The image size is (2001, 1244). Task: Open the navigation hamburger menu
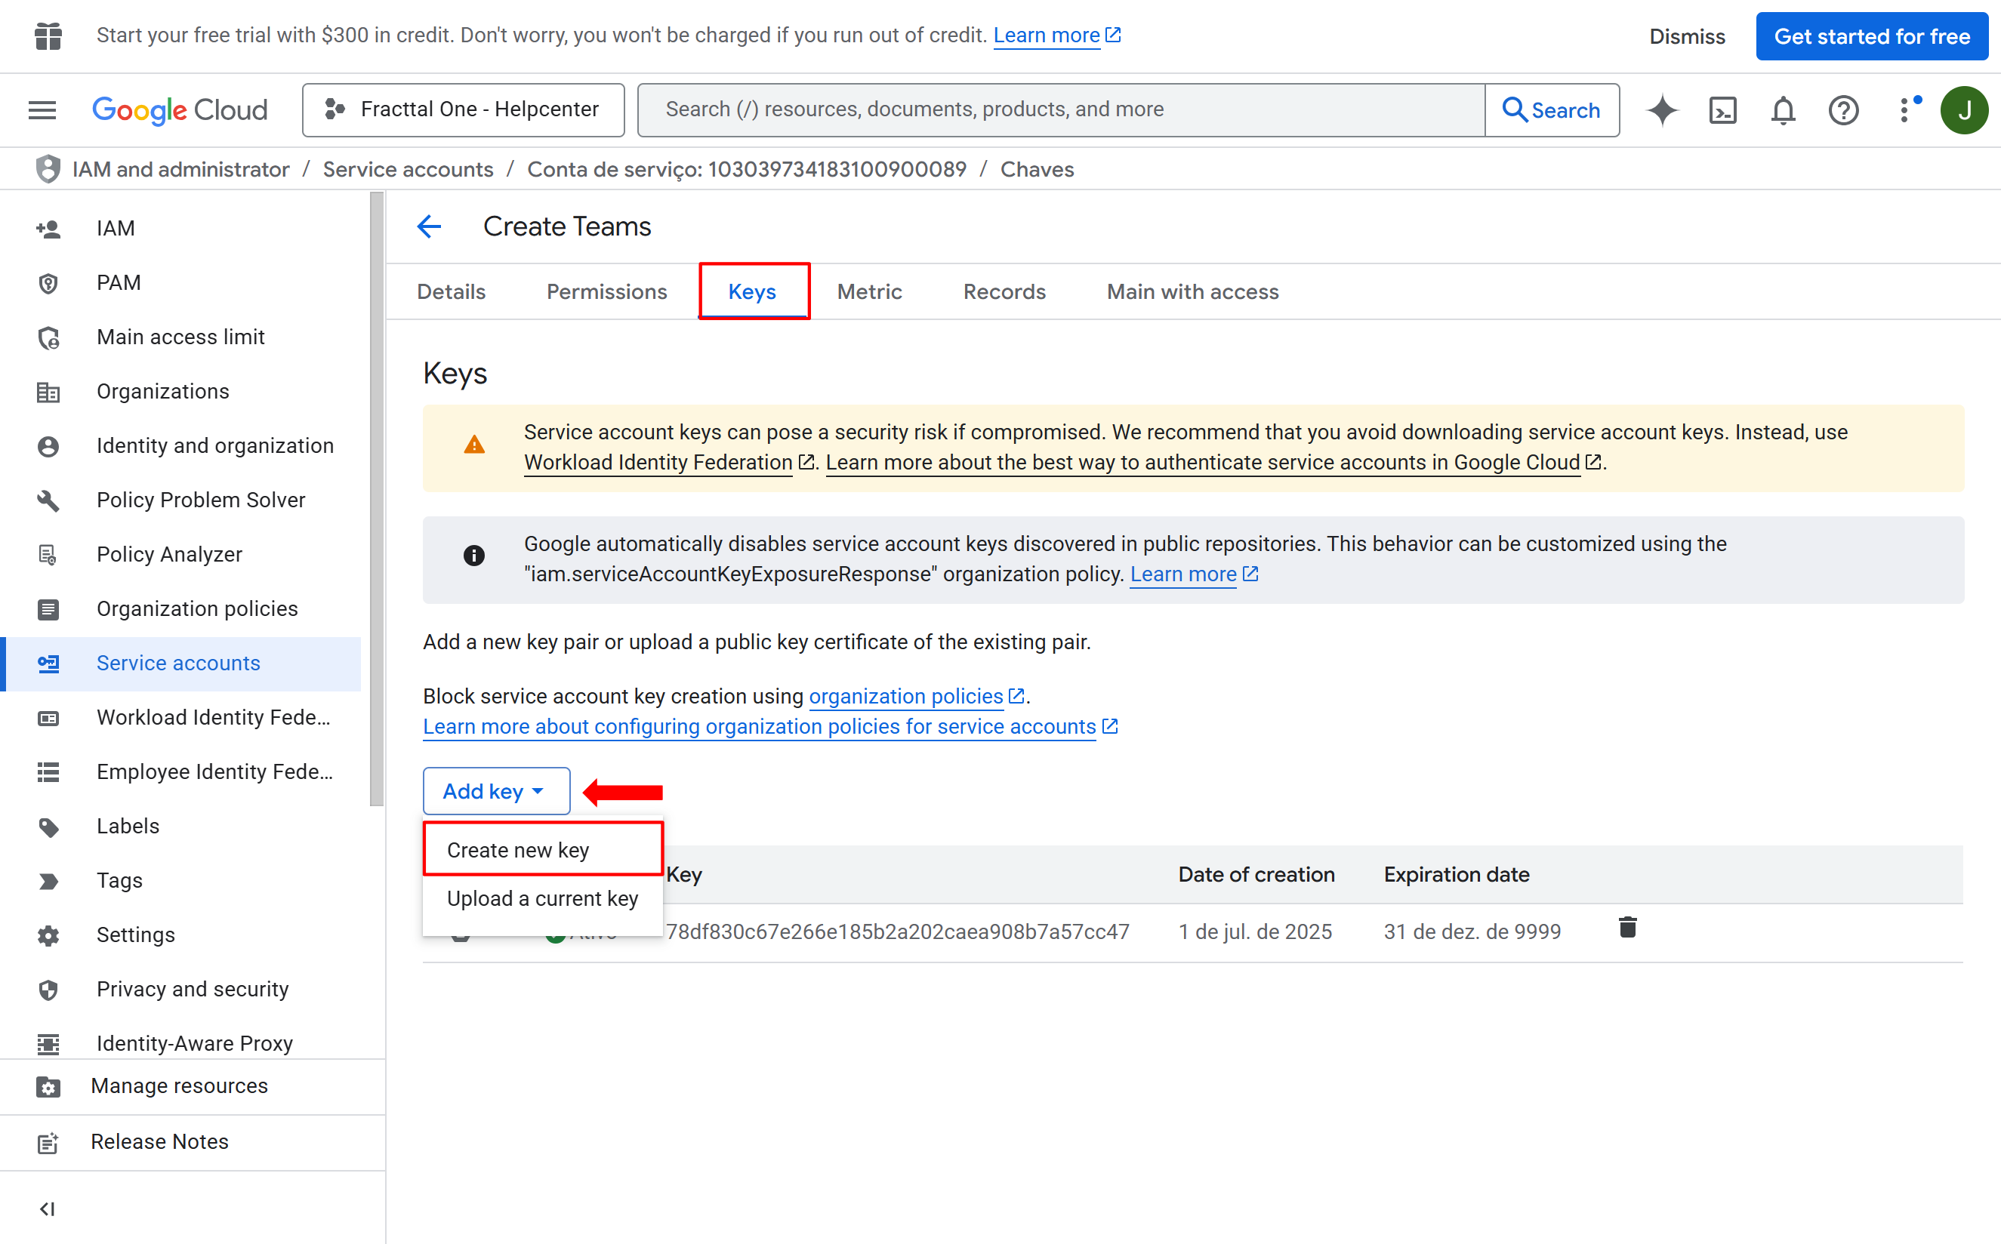click(x=42, y=109)
